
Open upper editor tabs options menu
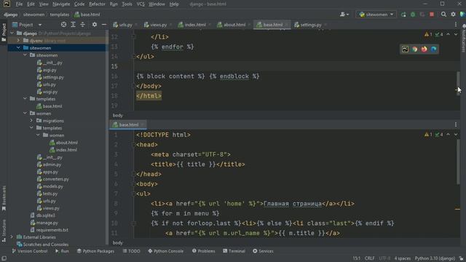point(456,25)
